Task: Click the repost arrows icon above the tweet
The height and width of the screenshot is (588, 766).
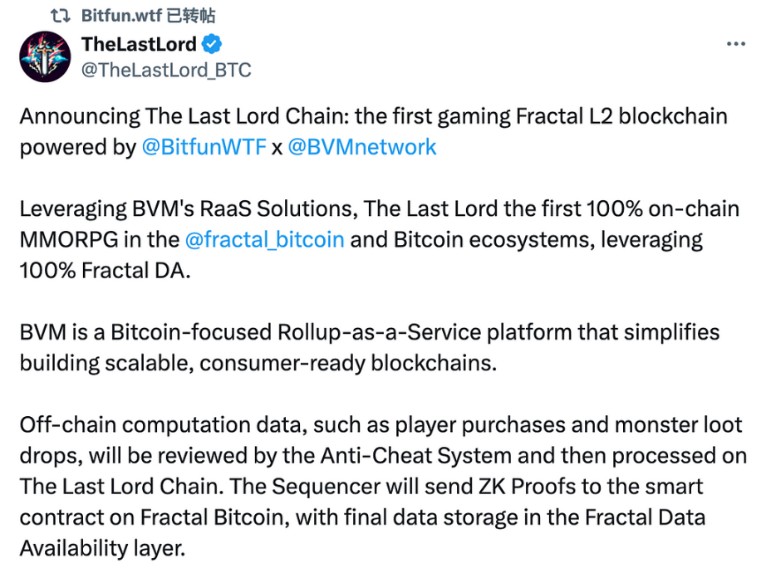Action: (x=61, y=16)
